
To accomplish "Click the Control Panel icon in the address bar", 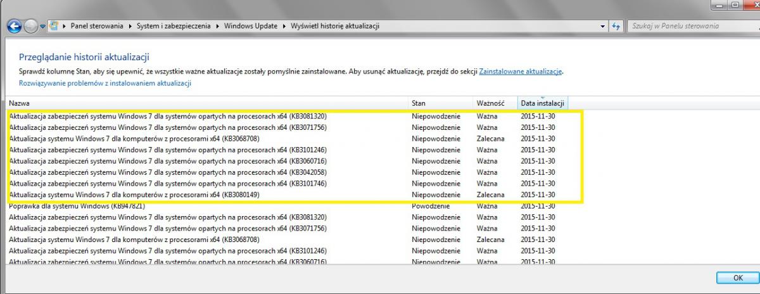I will tap(54, 26).
